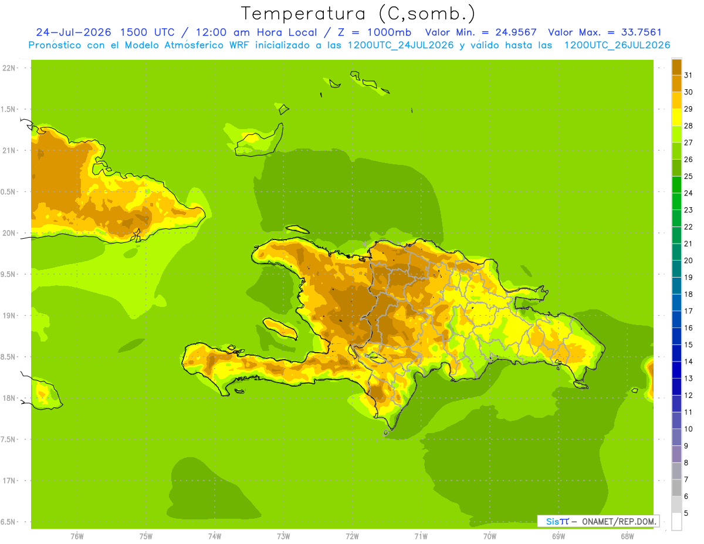Click the '1.5N' latitude axis label
The image size is (704, 544).
[9, 109]
